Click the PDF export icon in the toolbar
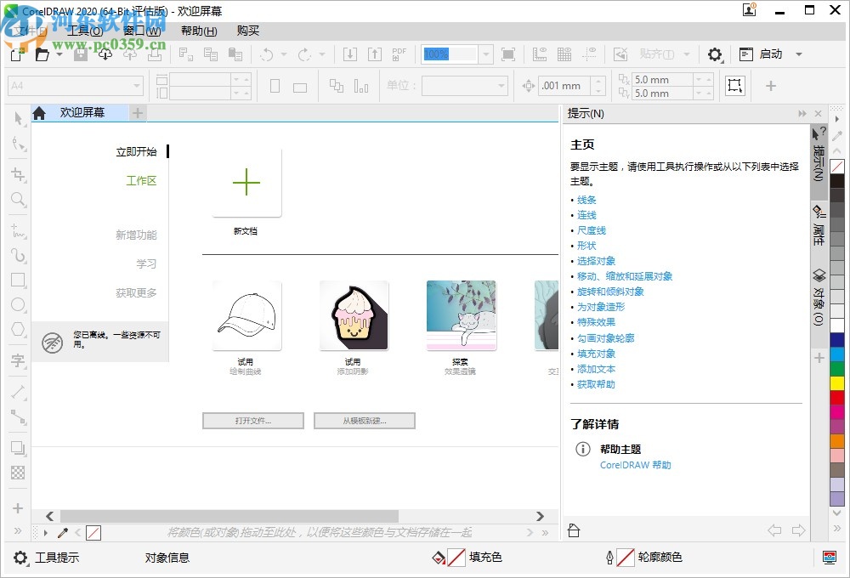 (x=398, y=54)
